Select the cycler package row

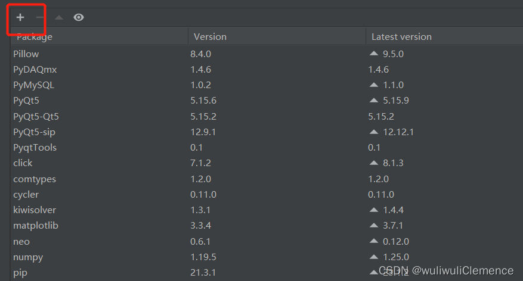click(x=267, y=195)
